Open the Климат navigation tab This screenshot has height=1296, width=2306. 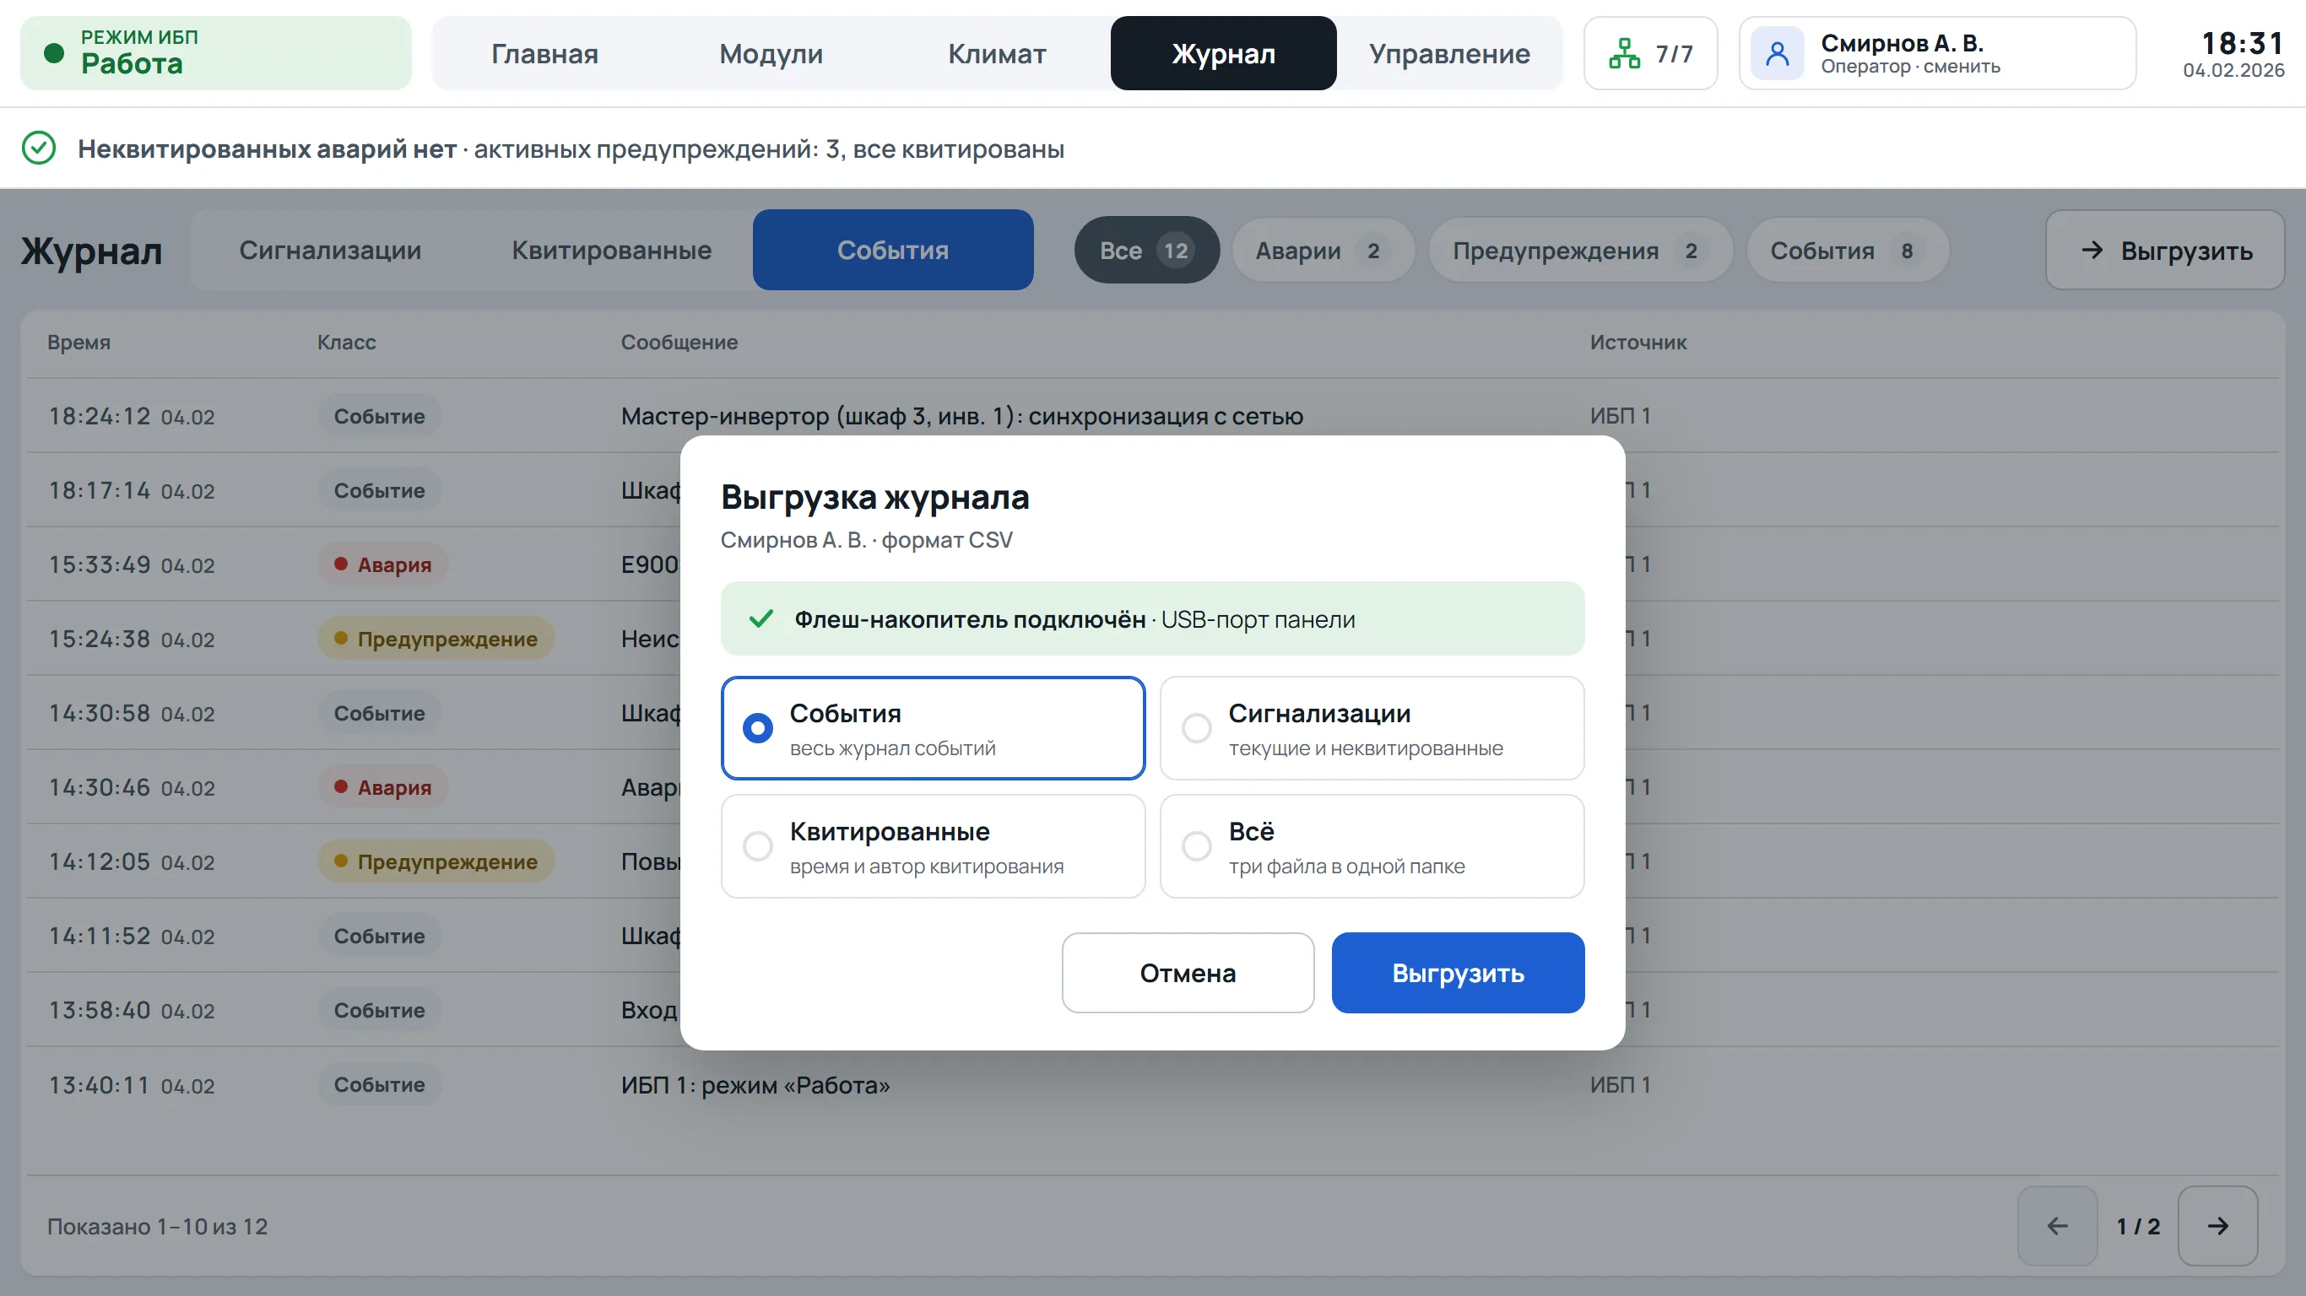[x=996, y=54]
